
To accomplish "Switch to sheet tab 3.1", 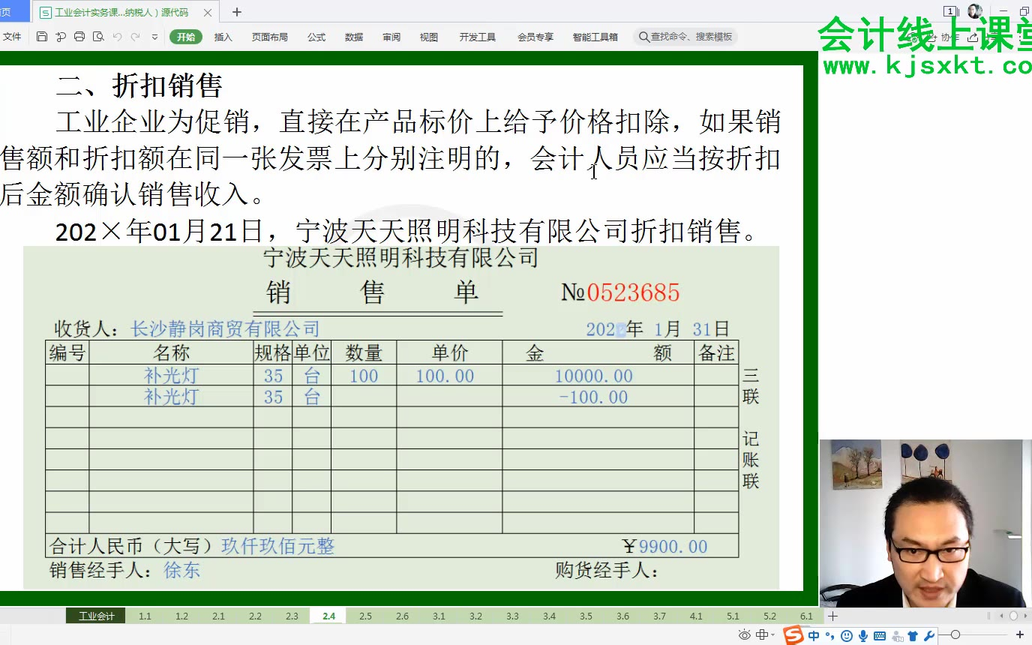I will coord(439,616).
